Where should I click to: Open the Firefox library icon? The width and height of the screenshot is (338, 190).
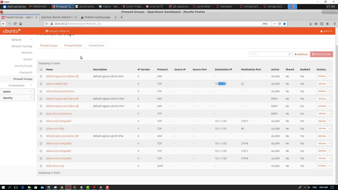click(316, 24)
